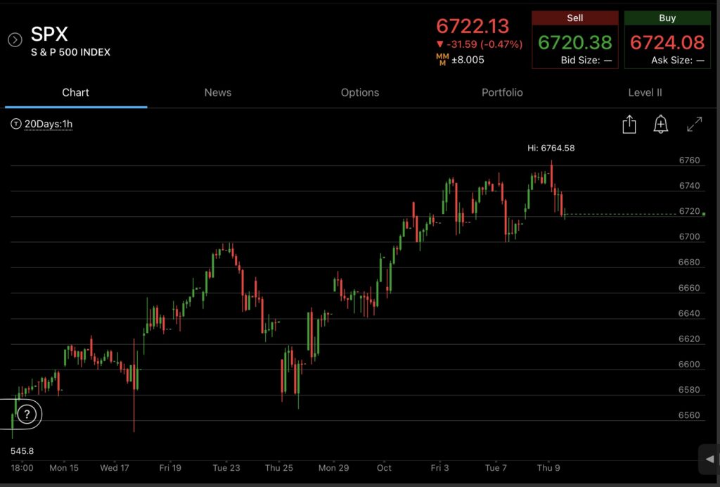This screenshot has width=720, height=487.
Task: Go to the Portfolio tab
Action: pyautogui.click(x=502, y=92)
